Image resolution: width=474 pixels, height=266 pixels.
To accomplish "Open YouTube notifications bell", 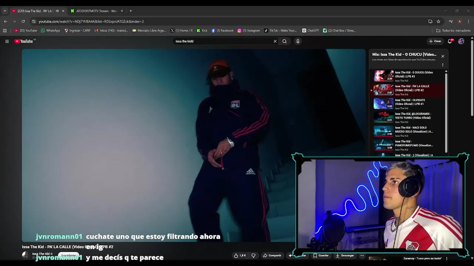I will click(x=450, y=41).
